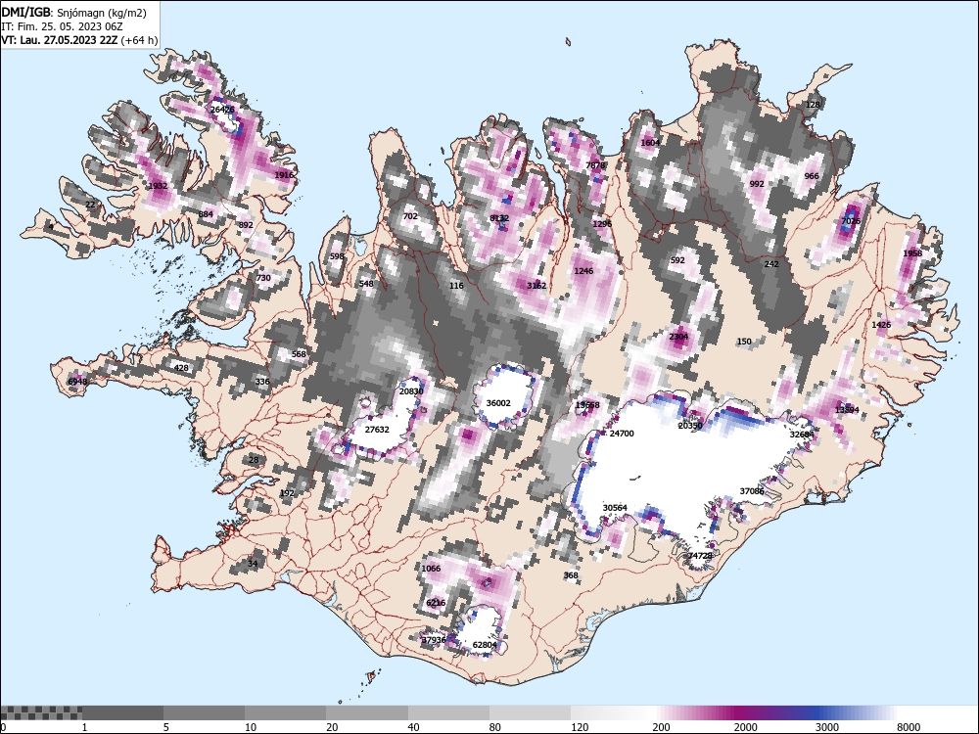Click the glacier value label 24700
Screen dimensions: 979x734
622,434
